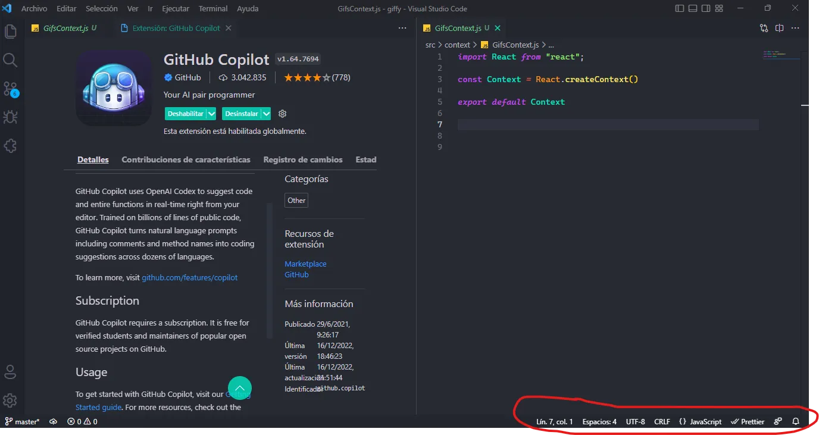Open the Deshabilitar dropdown arrow
The height and width of the screenshot is (435, 819).
coord(211,114)
